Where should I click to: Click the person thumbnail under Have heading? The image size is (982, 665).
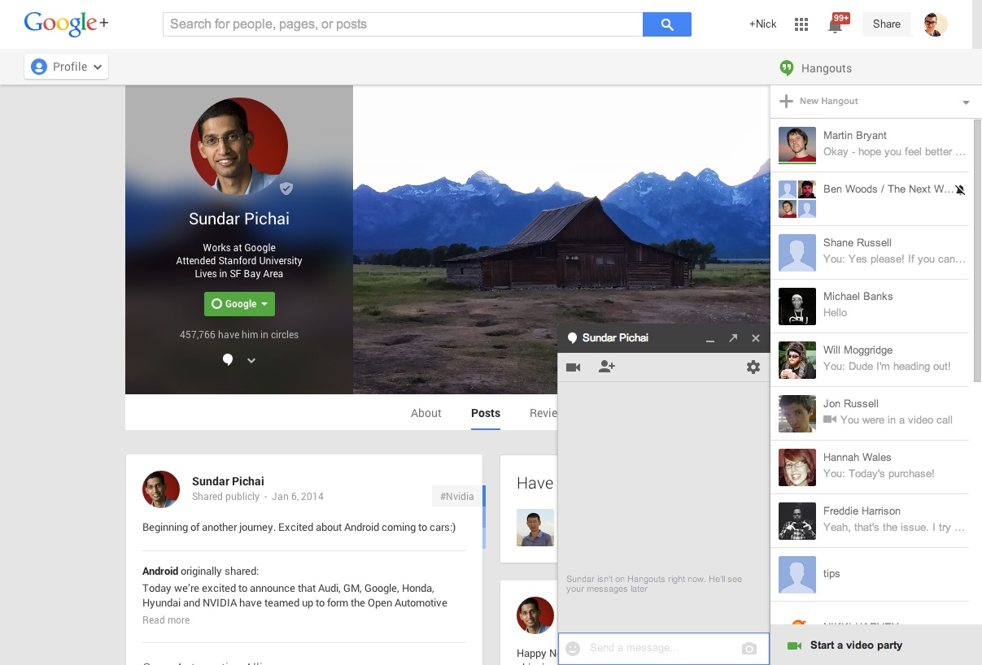pos(535,528)
